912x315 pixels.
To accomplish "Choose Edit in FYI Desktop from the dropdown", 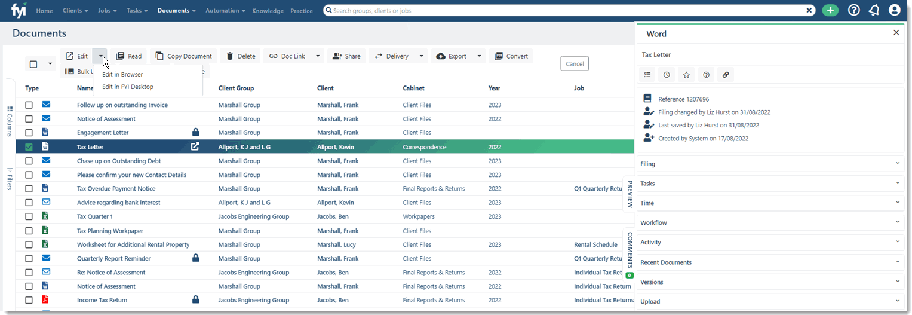I will pos(128,87).
